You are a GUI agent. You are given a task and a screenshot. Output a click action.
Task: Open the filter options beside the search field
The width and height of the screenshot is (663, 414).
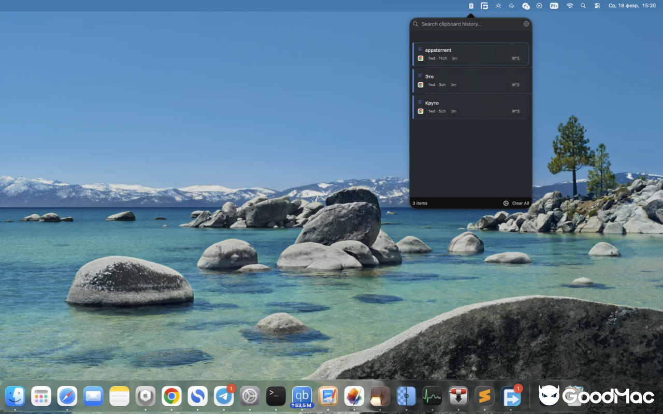pyautogui.click(x=526, y=24)
